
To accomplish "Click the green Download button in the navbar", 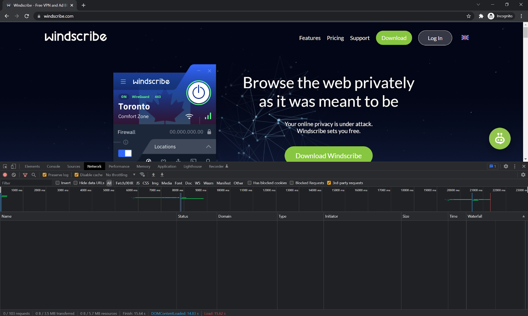I will [x=394, y=38].
